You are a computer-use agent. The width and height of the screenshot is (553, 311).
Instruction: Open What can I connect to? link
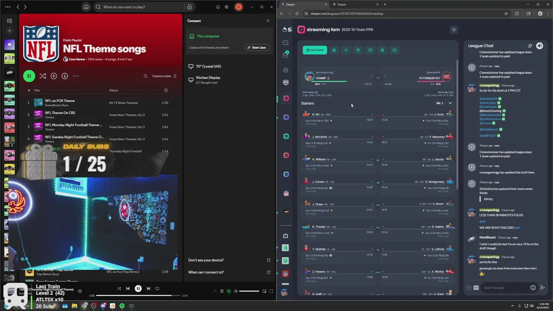tap(229, 272)
